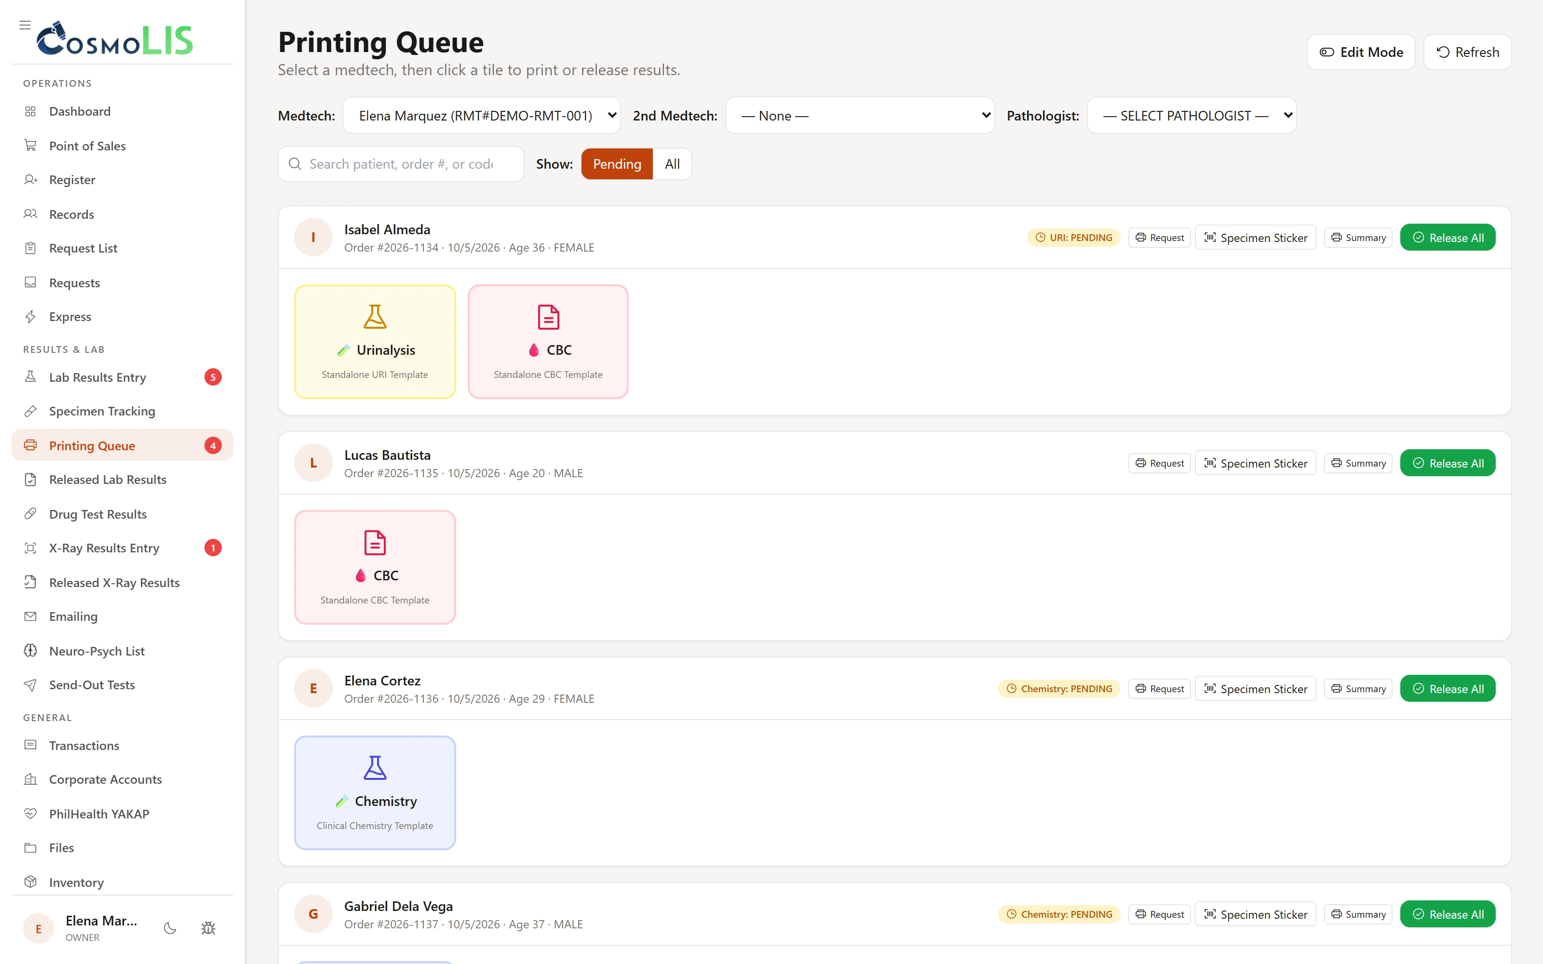Release All results for Isabel Almeda
Screen dimensions: 1543x964
click(x=1448, y=237)
